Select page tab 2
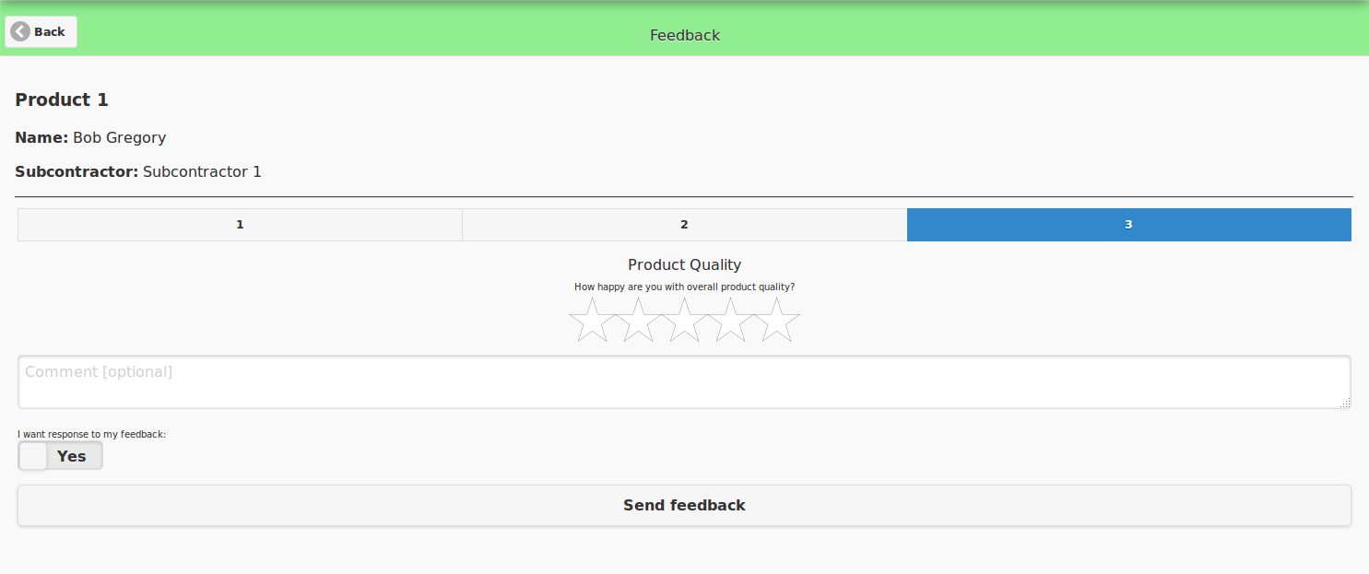This screenshot has height=574, width=1369. (684, 225)
